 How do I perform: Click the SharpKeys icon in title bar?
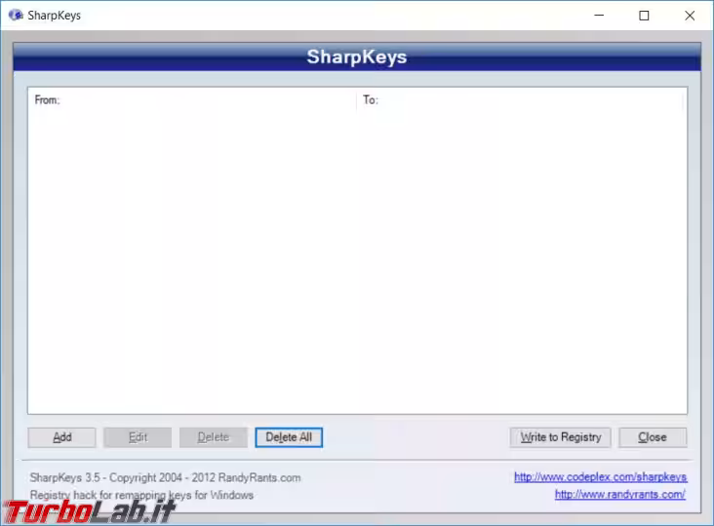point(16,15)
